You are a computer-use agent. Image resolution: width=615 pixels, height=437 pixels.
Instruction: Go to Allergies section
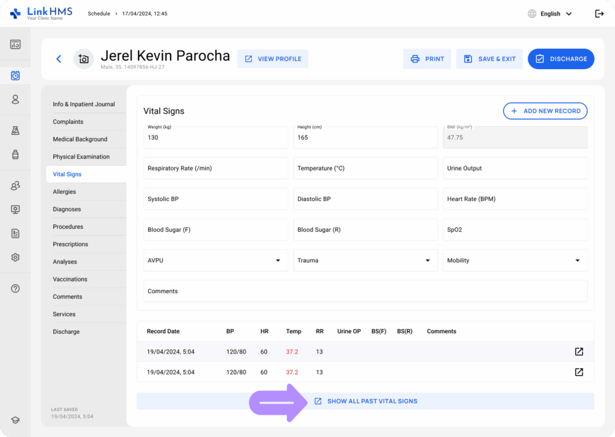(64, 191)
